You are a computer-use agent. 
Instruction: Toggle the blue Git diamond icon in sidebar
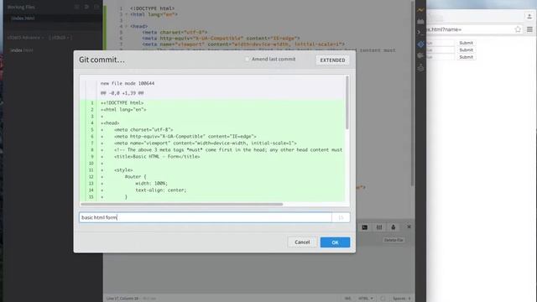pyautogui.click(x=420, y=44)
